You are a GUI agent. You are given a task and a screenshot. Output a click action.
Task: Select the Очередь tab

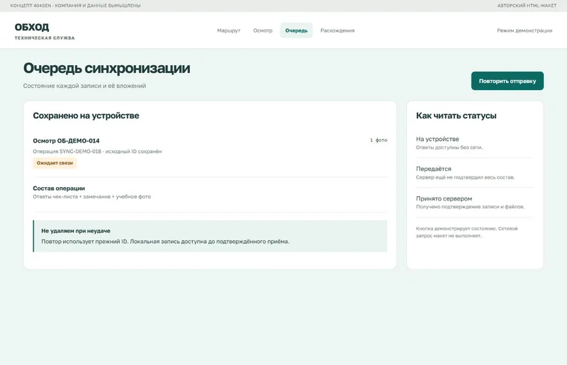pos(296,30)
